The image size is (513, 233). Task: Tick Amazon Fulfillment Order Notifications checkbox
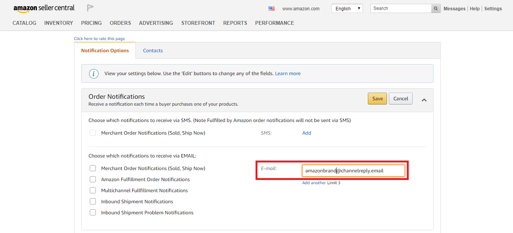tap(93, 179)
